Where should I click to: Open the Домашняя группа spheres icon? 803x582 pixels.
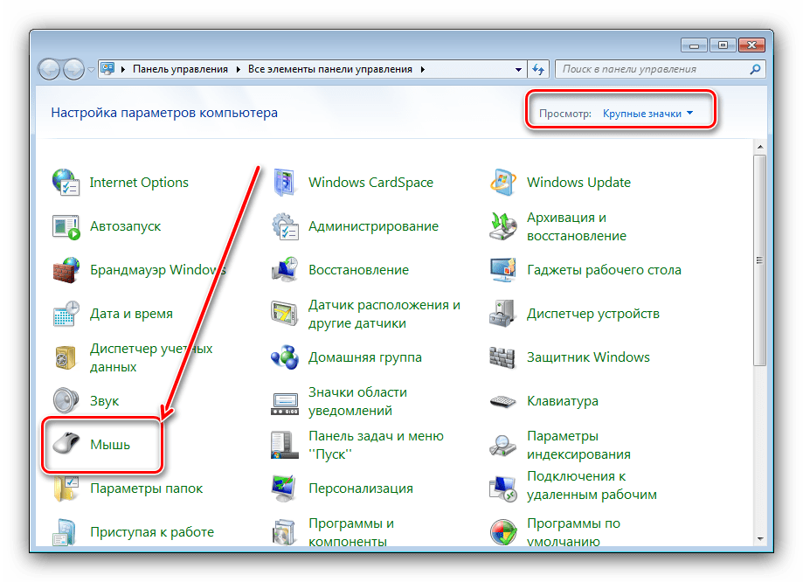tap(285, 357)
